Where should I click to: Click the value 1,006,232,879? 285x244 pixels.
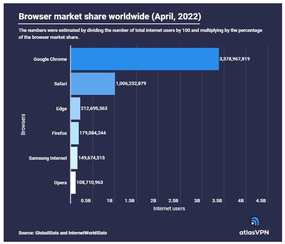pyautogui.click(x=131, y=84)
